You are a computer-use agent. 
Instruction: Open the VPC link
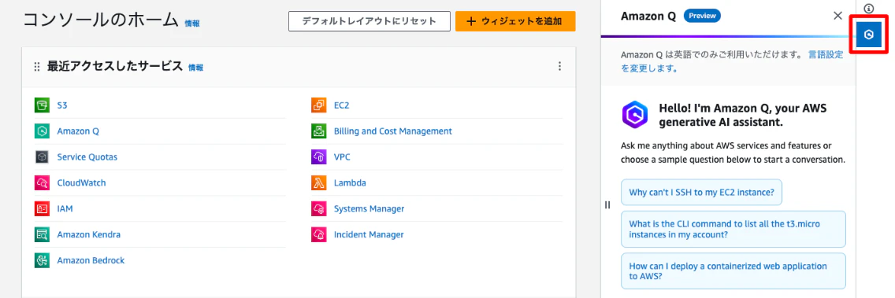[x=342, y=157]
